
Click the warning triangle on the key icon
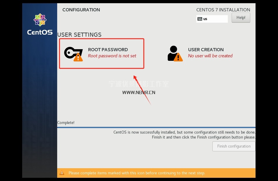click(78, 57)
